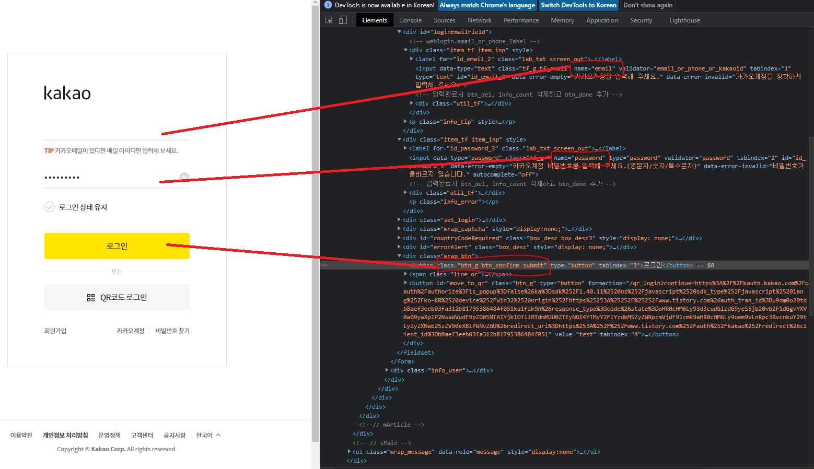
Task: Expand the div class="set_login" node
Action: (400, 220)
